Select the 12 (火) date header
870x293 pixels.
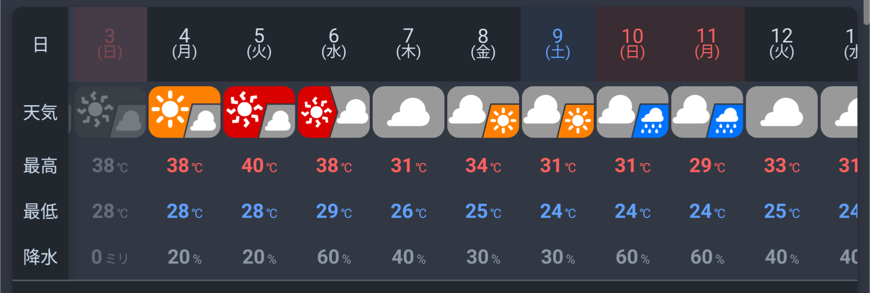tap(782, 43)
